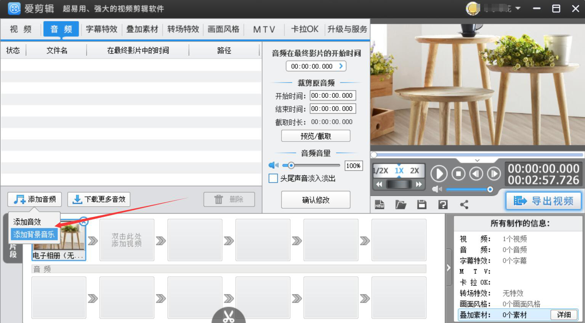Open the 叠加素材 tab

pyautogui.click(x=142, y=29)
